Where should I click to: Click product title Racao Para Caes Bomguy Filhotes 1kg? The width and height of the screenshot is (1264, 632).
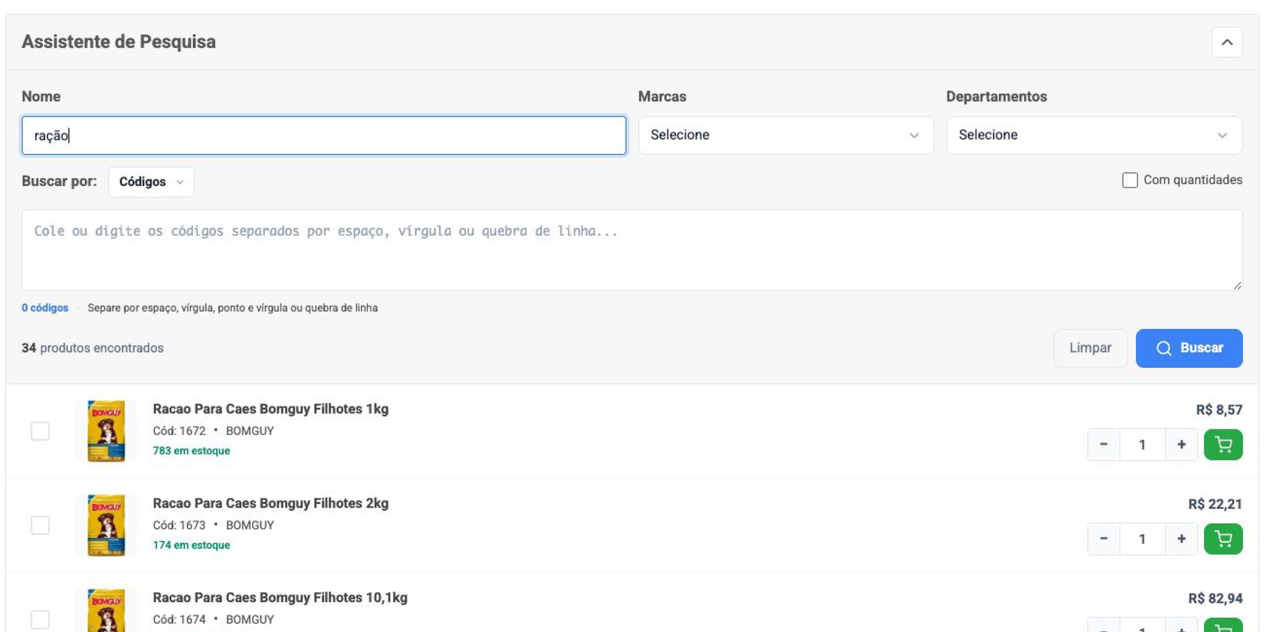pyautogui.click(x=270, y=409)
